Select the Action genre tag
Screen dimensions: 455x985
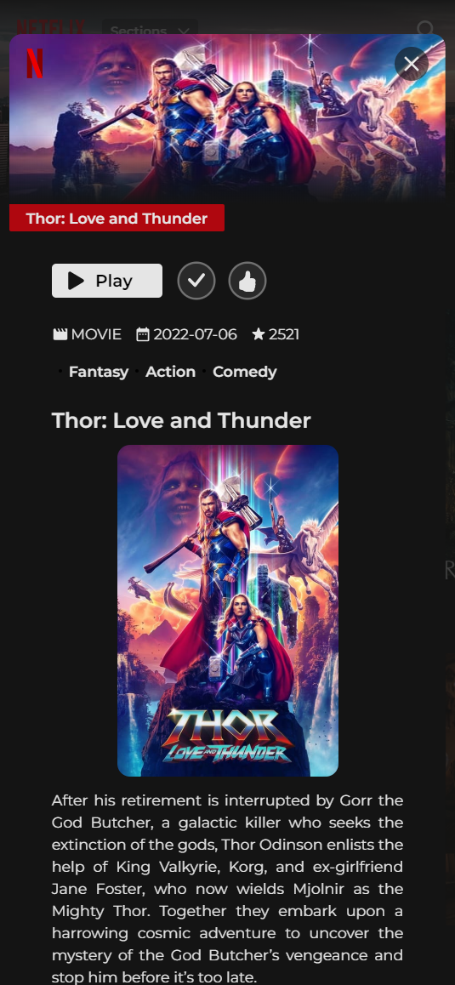click(x=170, y=372)
